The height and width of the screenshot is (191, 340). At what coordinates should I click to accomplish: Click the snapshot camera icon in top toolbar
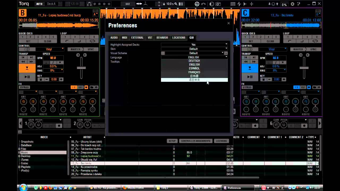(218, 4)
